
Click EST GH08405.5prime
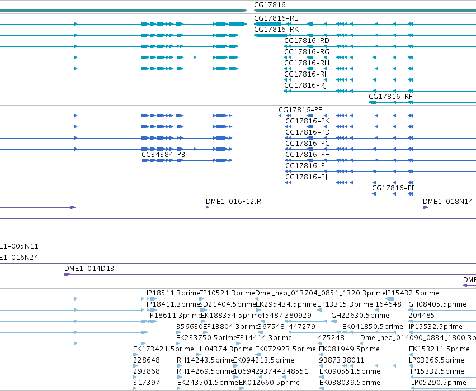point(437,304)
